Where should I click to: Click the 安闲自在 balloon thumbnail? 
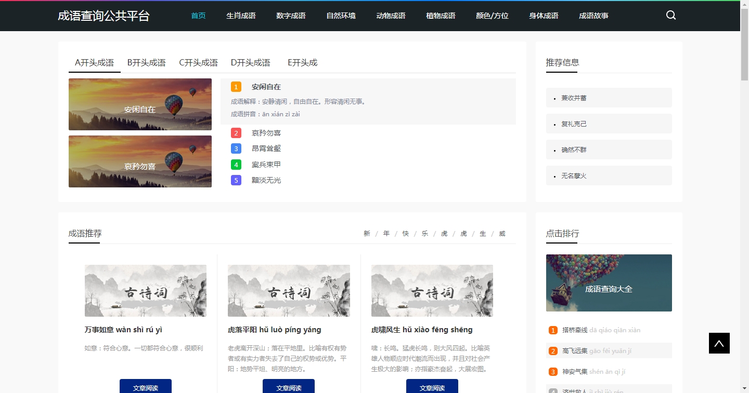(140, 104)
